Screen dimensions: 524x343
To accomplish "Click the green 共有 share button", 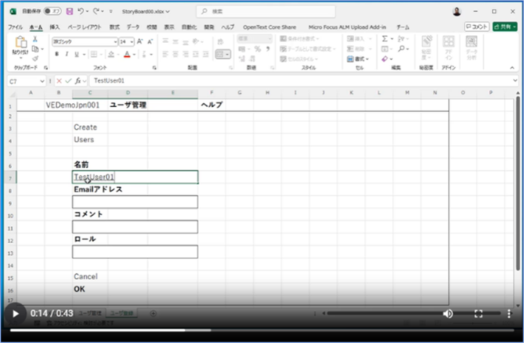I will pyautogui.click(x=505, y=27).
